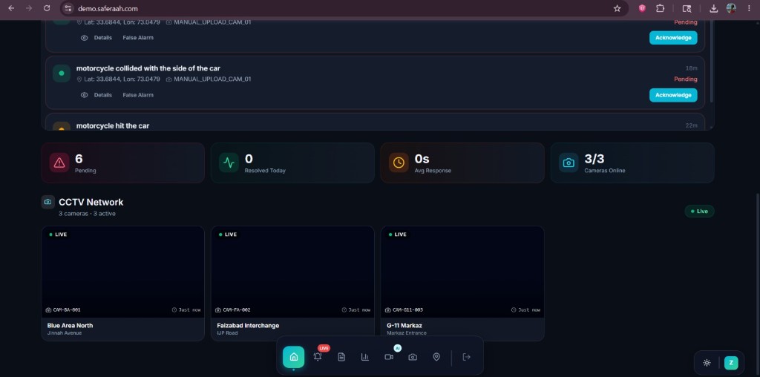Screen dimensions: 760x377
Task: View Details of motorcycle collided side alert
Action: (x=96, y=95)
